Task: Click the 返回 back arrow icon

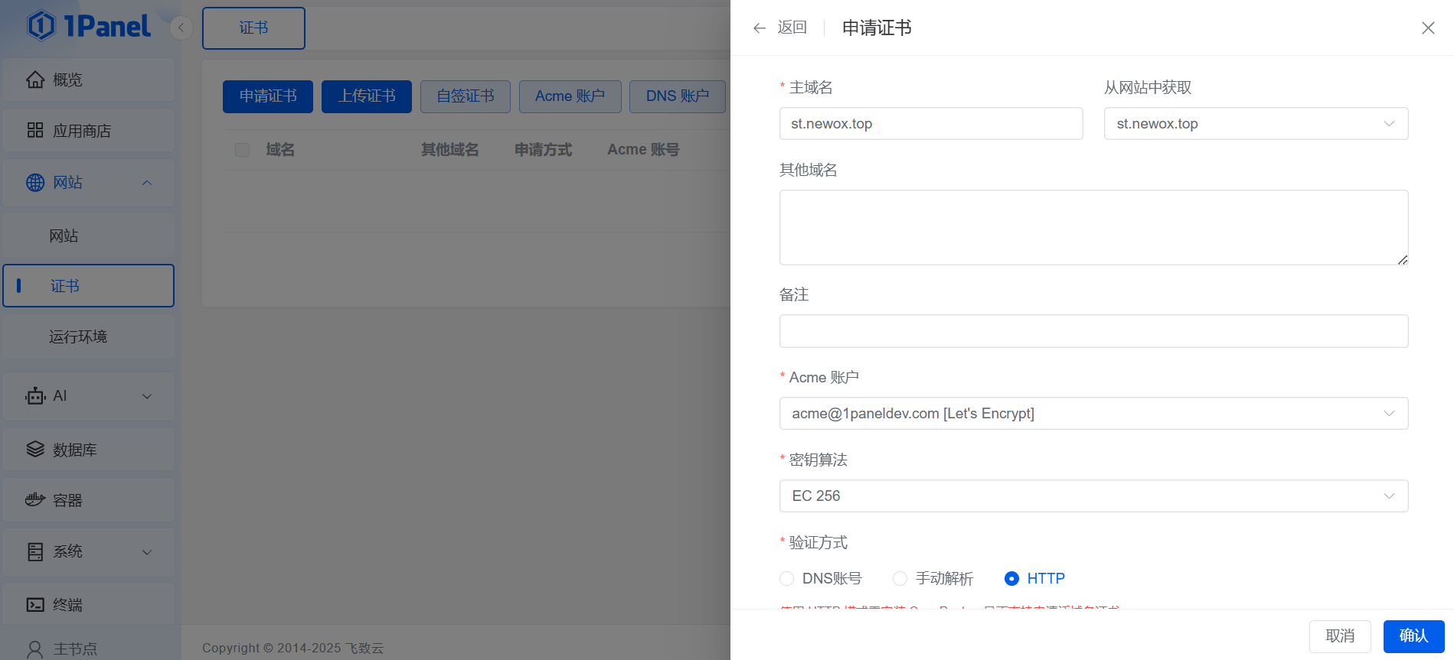Action: pyautogui.click(x=760, y=28)
